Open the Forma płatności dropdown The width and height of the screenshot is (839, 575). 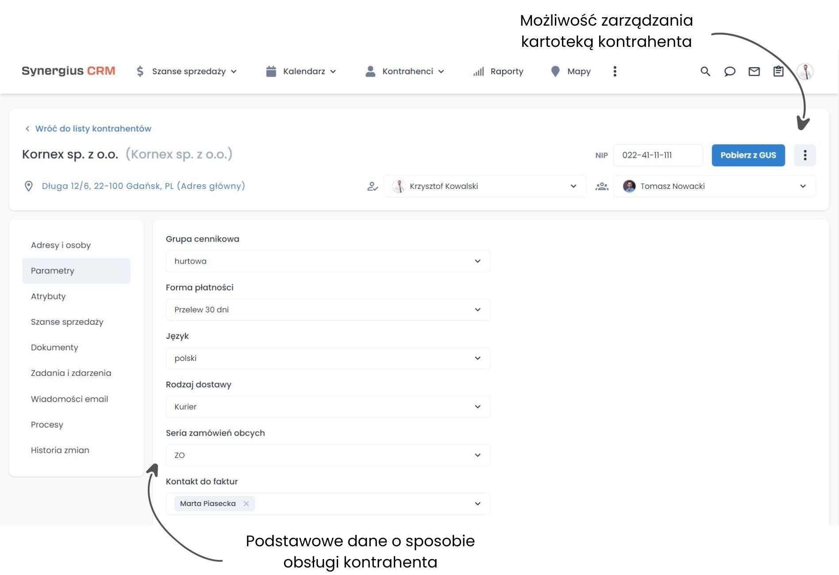[477, 310]
